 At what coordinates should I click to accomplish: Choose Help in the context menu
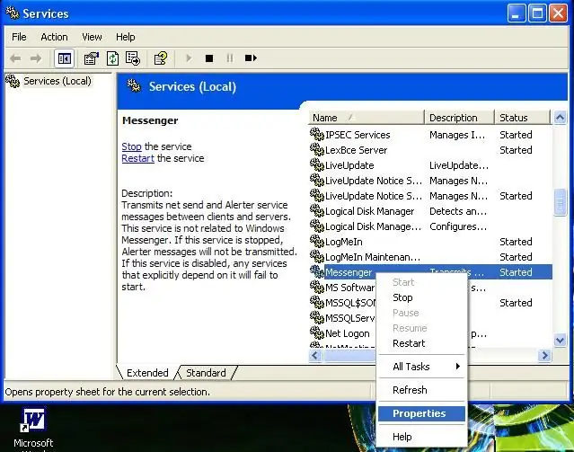(x=421, y=437)
